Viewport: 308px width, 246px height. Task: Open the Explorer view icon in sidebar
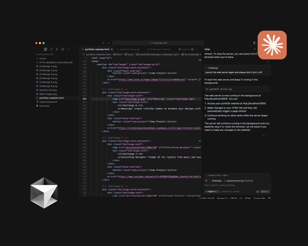point(45,49)
